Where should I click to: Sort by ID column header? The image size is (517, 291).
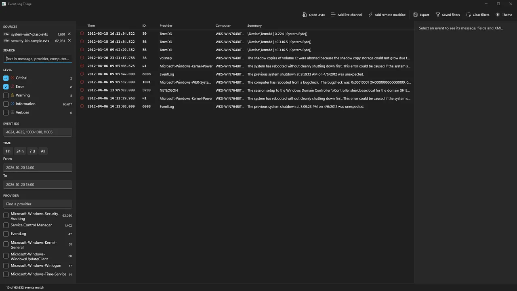coord(144,25)
